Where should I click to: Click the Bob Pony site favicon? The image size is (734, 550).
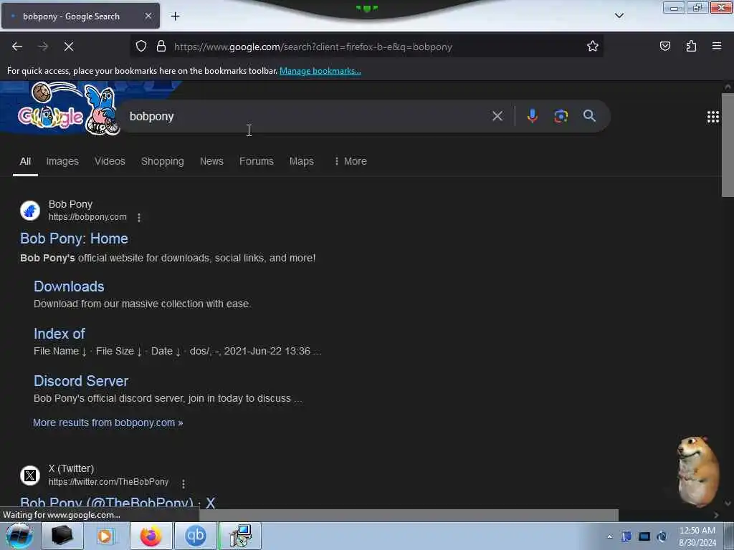point(30,211)
